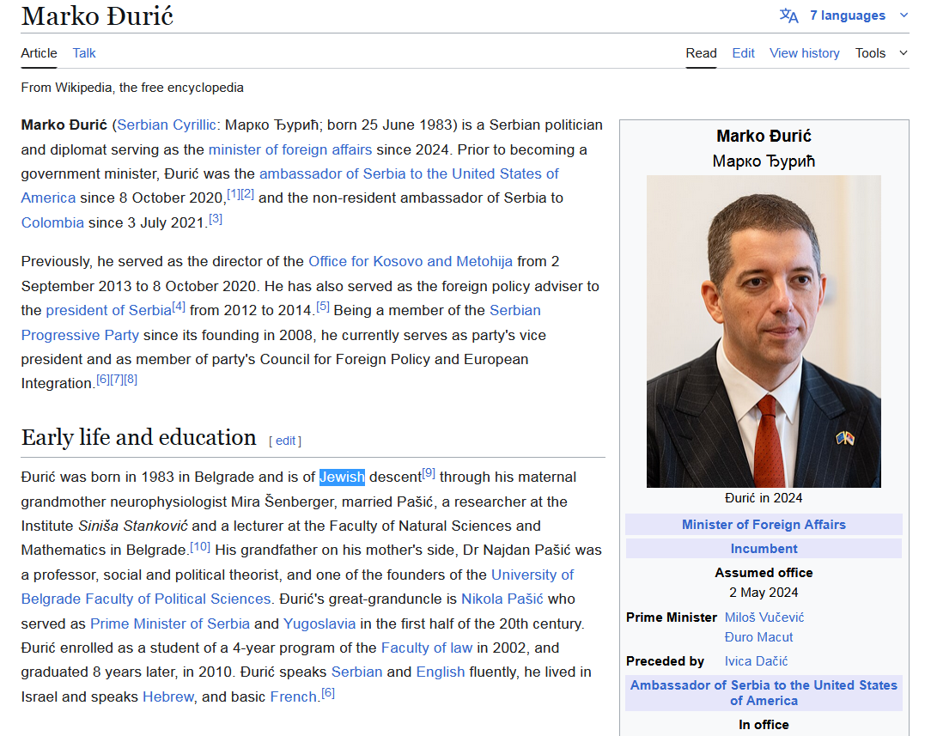Click citation reference [7]
Image resolution: width=931 pixels, height=736 pixels.
pyautogui.click(x=117, y=380)
